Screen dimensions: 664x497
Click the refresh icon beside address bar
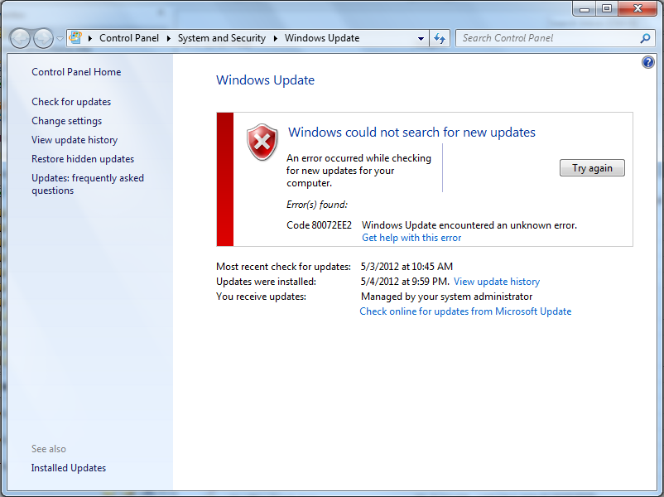tap(440, 38)
